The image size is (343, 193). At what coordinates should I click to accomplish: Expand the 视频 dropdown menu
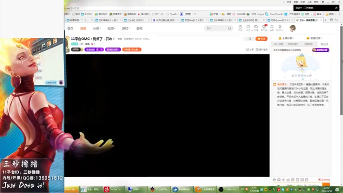click(111, 28)
